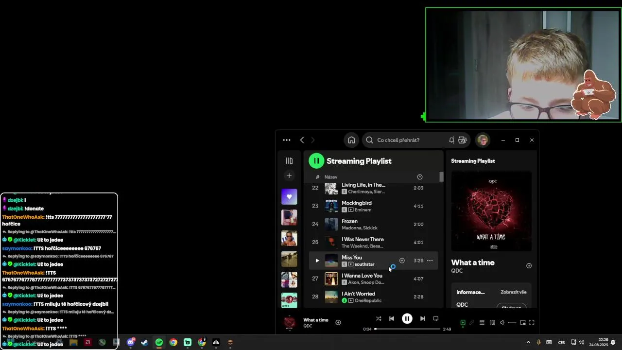
Task: Open the second playlist cover in sidebar
Action: pos(289,217)
